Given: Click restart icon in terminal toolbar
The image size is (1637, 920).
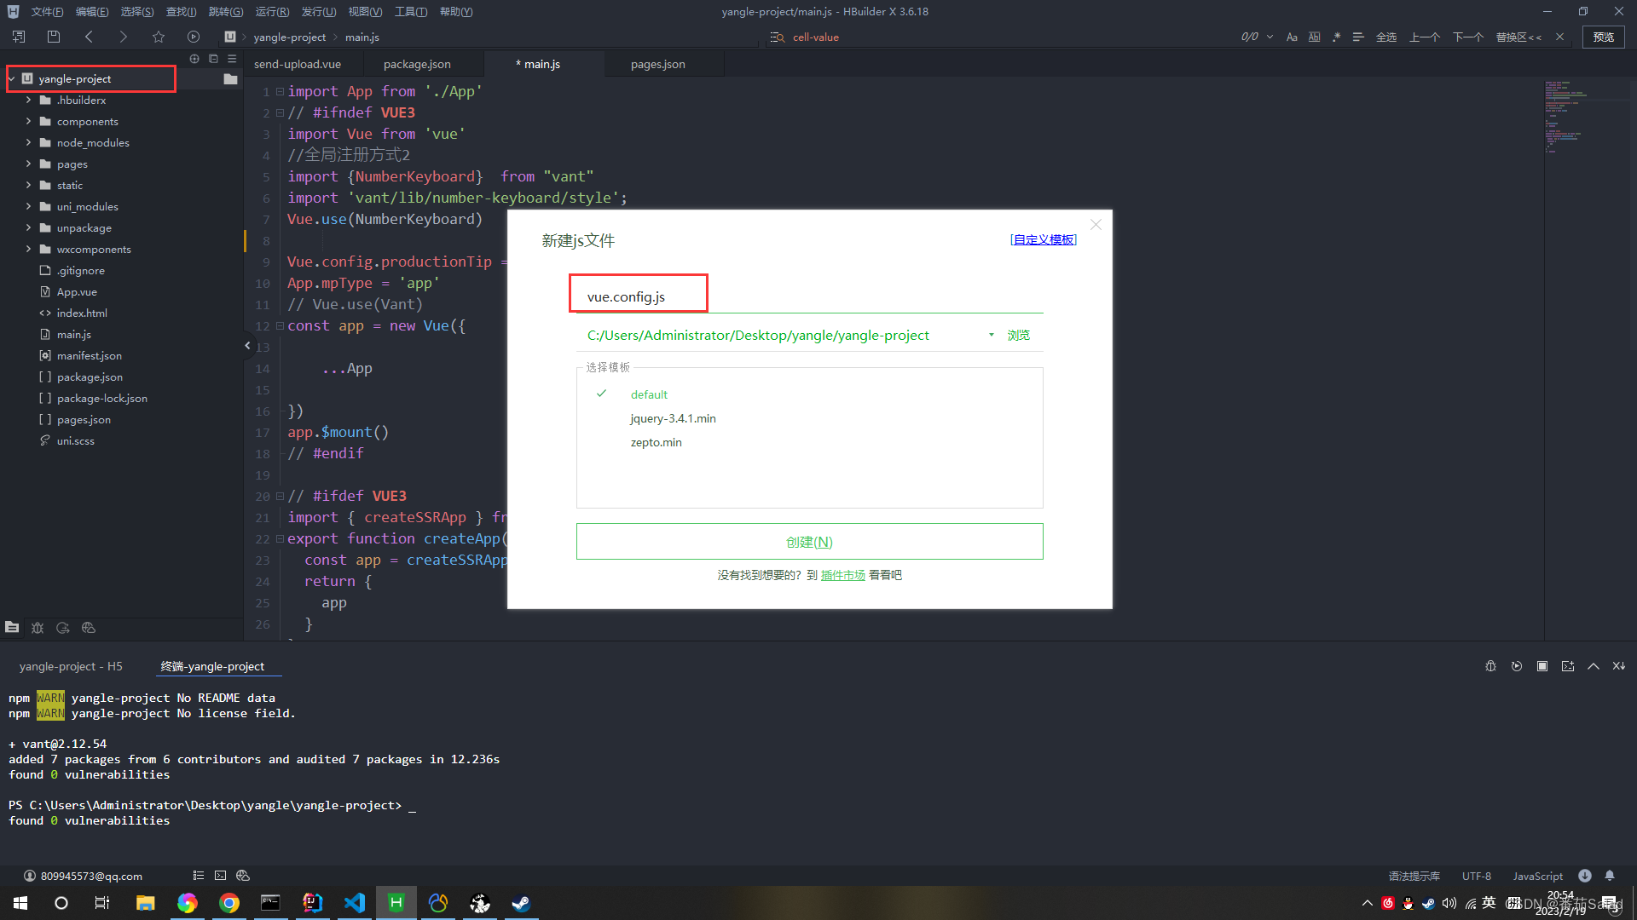Looking at the screenshot, I should (x=1516, y=666).
